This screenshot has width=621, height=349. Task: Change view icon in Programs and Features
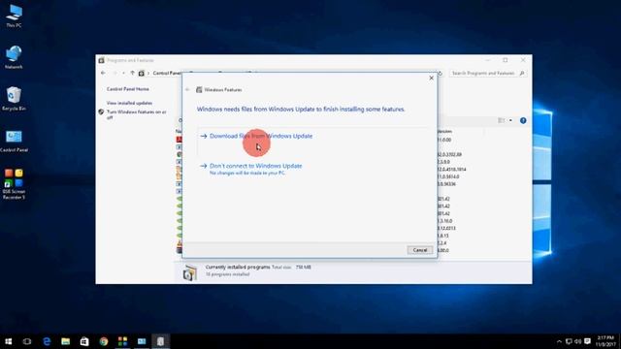[502, 120]
